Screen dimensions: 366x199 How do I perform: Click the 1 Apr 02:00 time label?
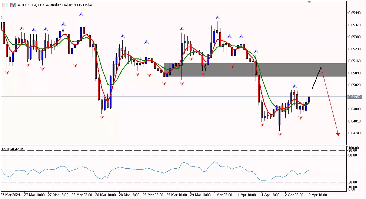(x=223, y=195)
